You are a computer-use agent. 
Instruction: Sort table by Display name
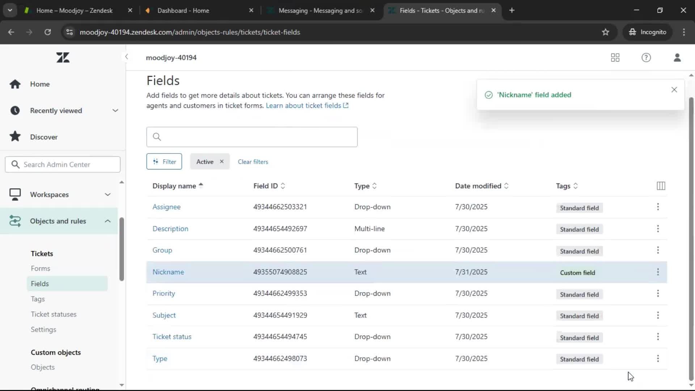pos(178,186)
